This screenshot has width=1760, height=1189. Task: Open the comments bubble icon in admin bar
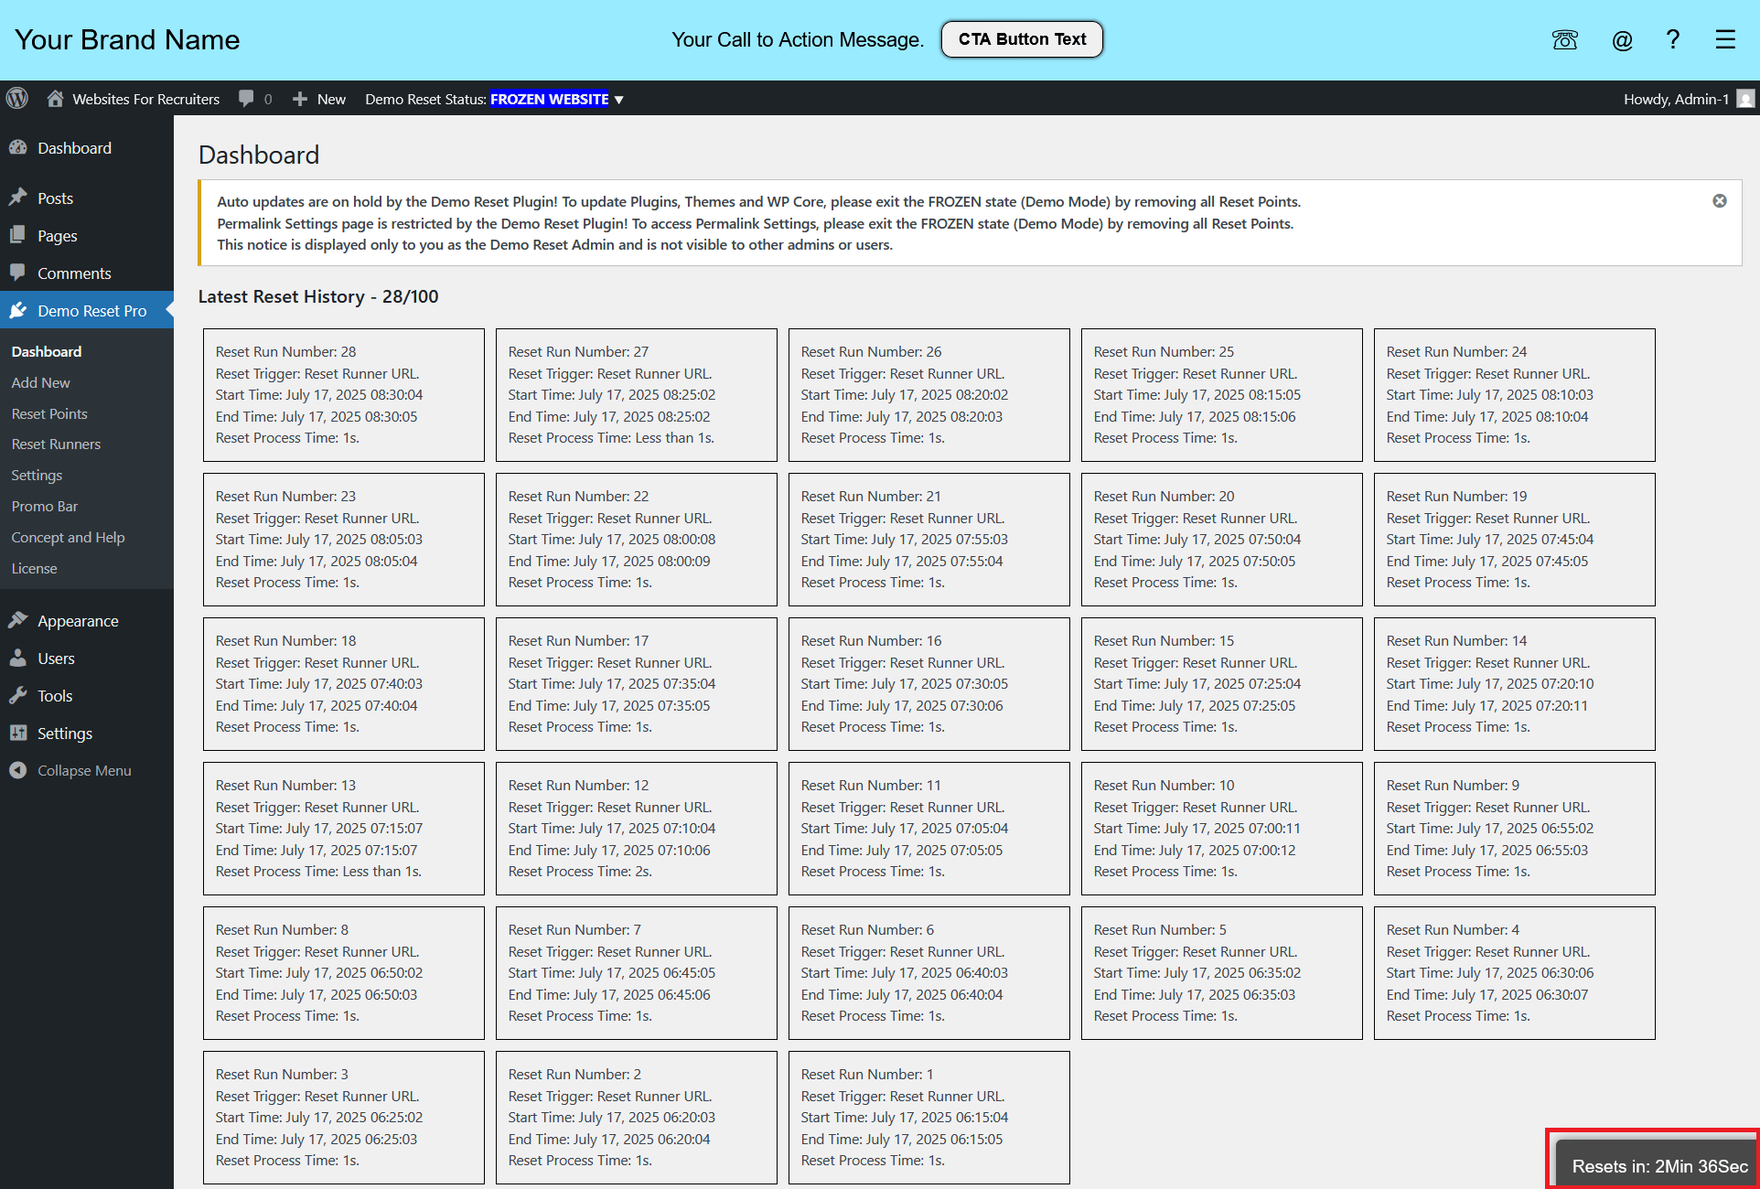[246, 99]
